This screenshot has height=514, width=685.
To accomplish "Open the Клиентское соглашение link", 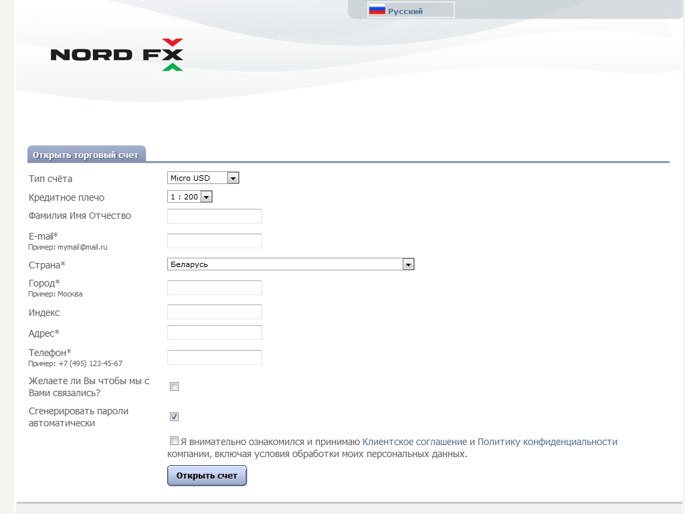I will click(414, 442).
